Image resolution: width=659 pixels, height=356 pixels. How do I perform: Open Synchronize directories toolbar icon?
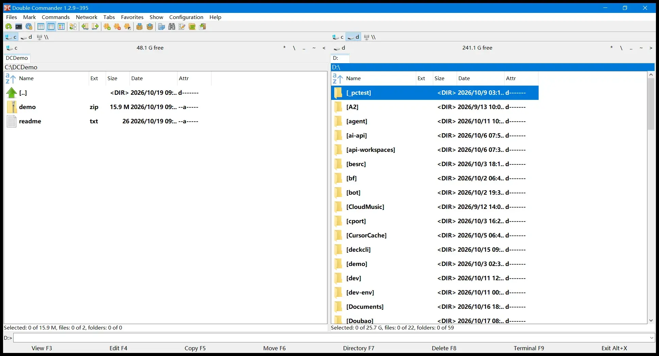pyautogui.click(x=192, y=26)
